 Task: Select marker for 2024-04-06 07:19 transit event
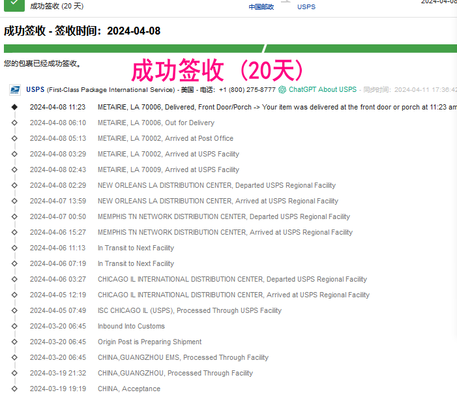[x=14, y=263]
